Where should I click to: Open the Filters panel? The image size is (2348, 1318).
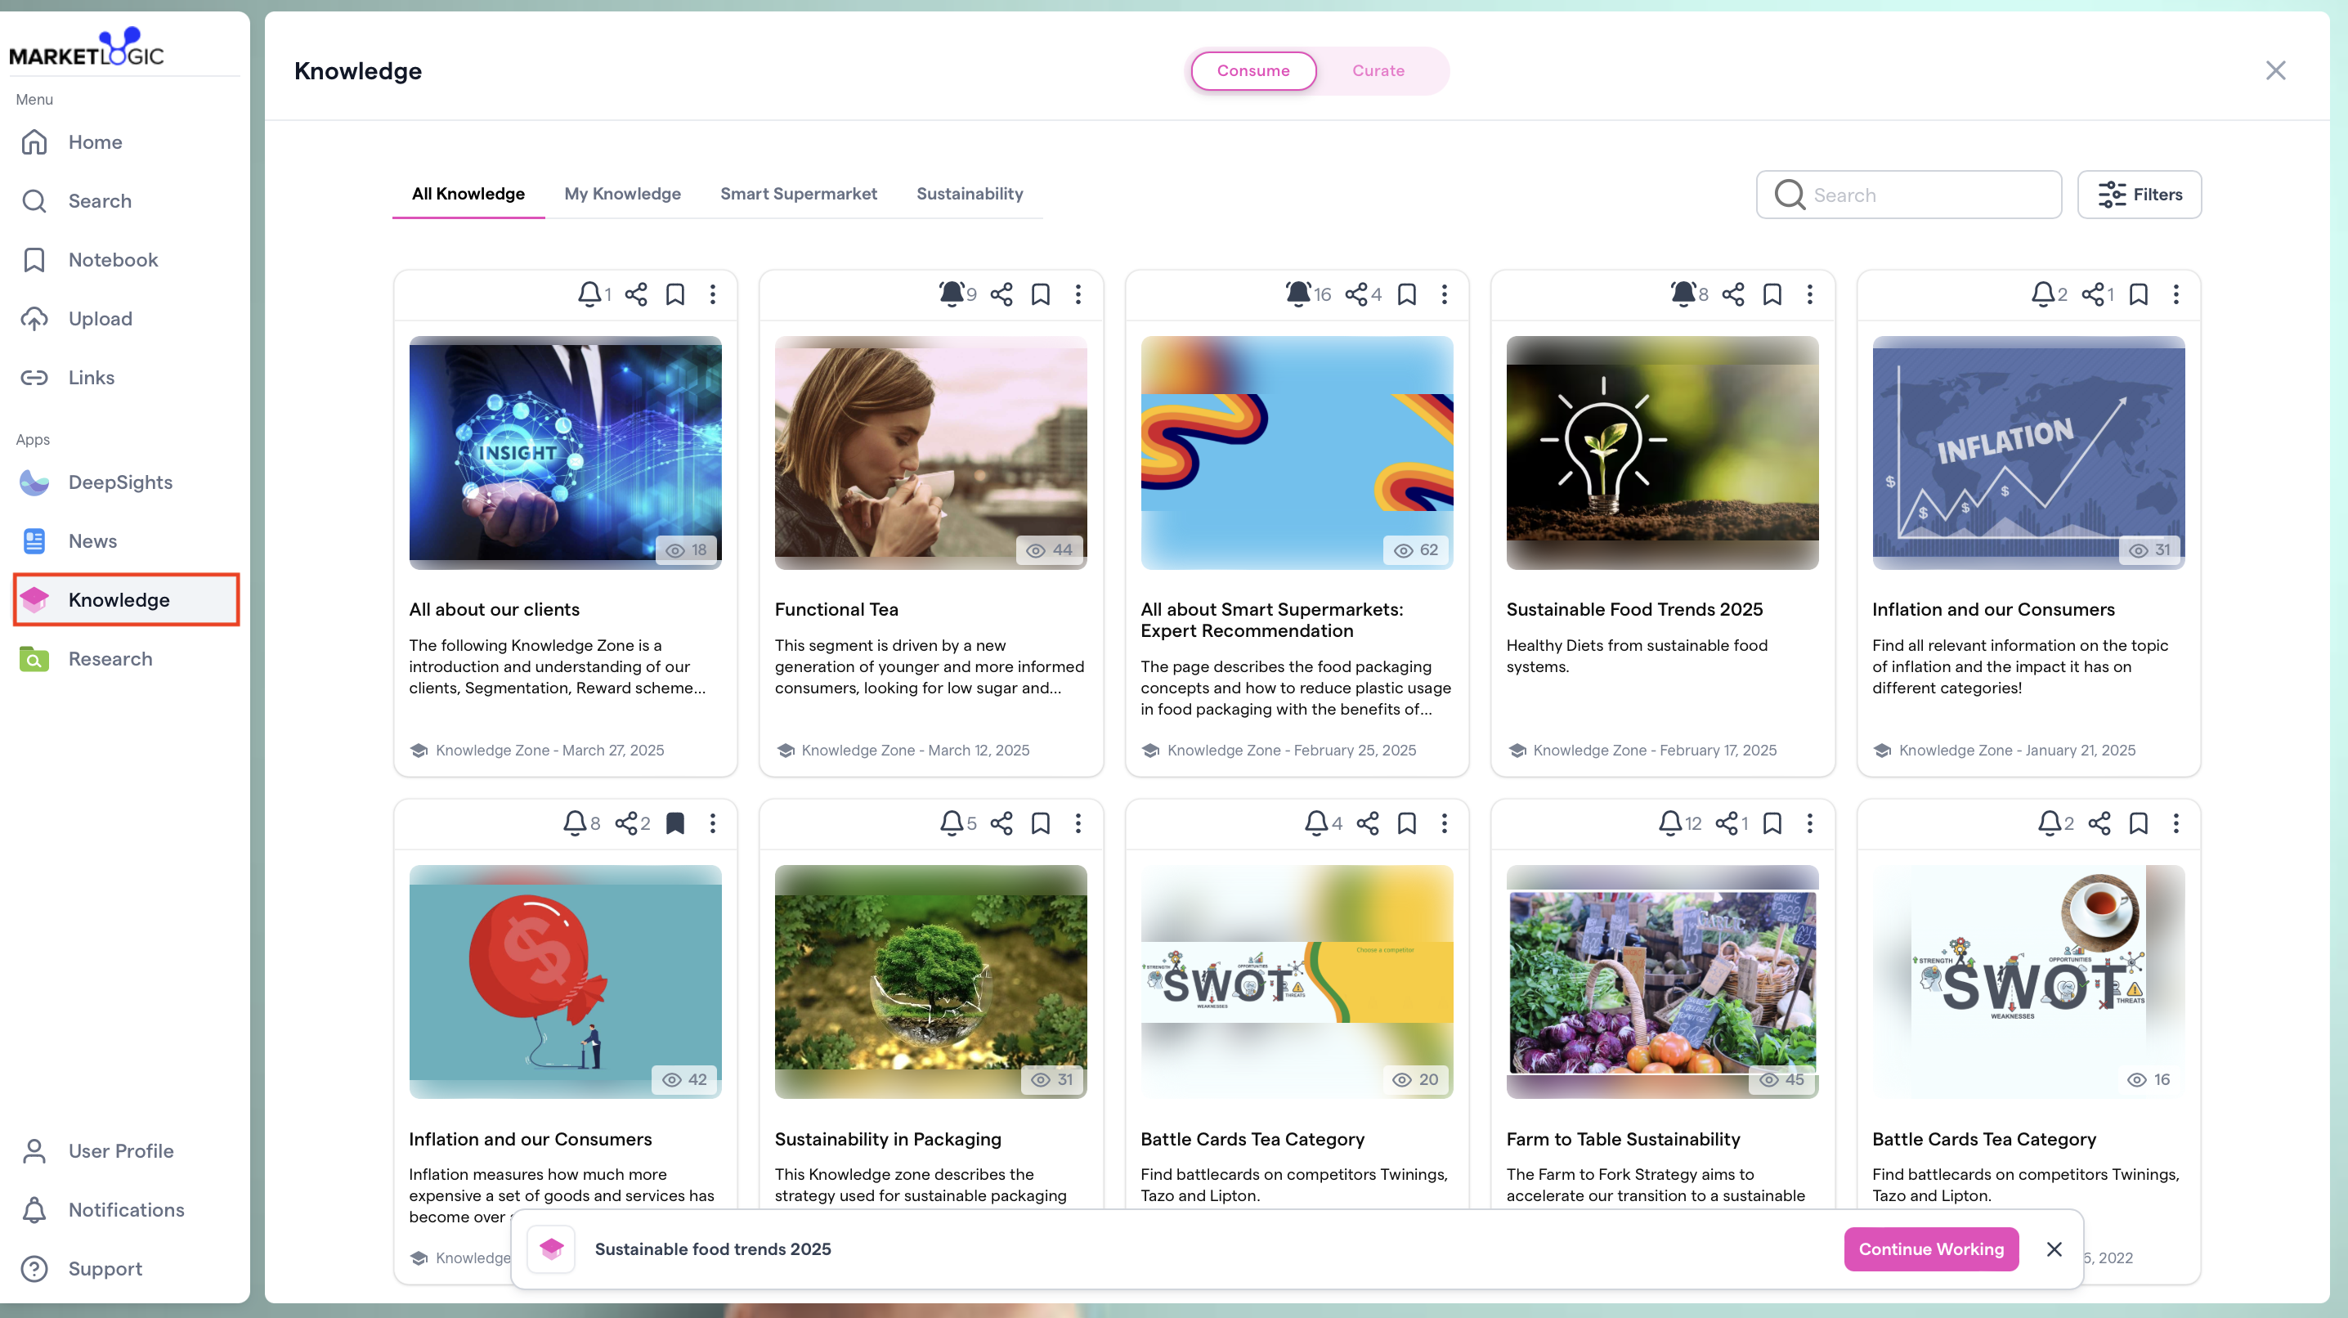coord(2139,194)
